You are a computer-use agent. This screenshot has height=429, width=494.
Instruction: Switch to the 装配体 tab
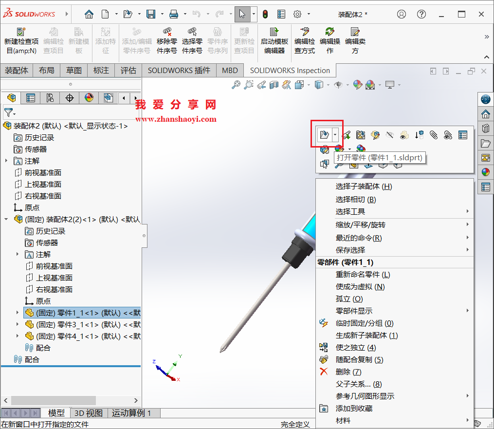point(17,70)
